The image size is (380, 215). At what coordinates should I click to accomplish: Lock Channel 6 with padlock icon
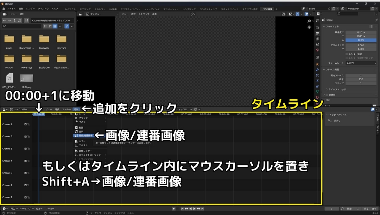point(29,137)
